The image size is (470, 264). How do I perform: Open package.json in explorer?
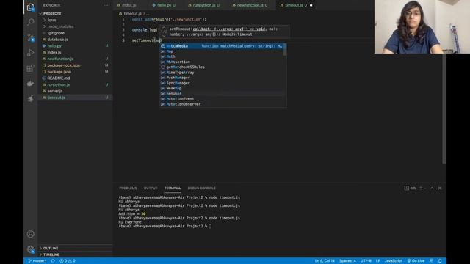pos(75,72)
